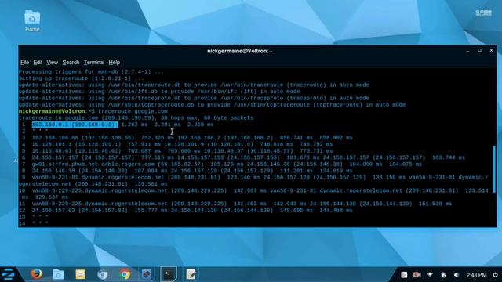Open the File menu in terminal
Viewport: 502px width, 282px height.
[24, 63]
